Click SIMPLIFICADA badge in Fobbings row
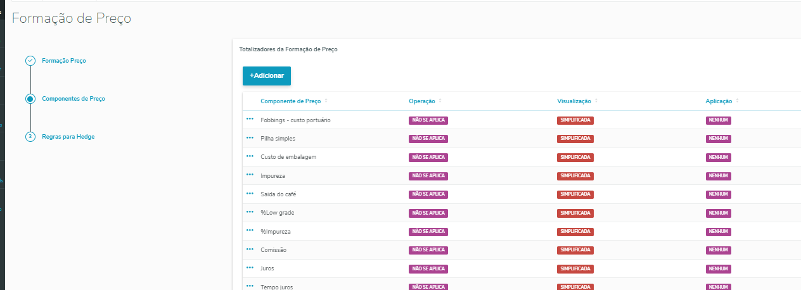Viewport: 801px width, 290px height. point(575,120)
